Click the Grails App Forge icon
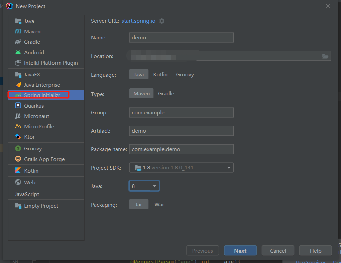This screenshot has width=341, height=263. [18, 159]
